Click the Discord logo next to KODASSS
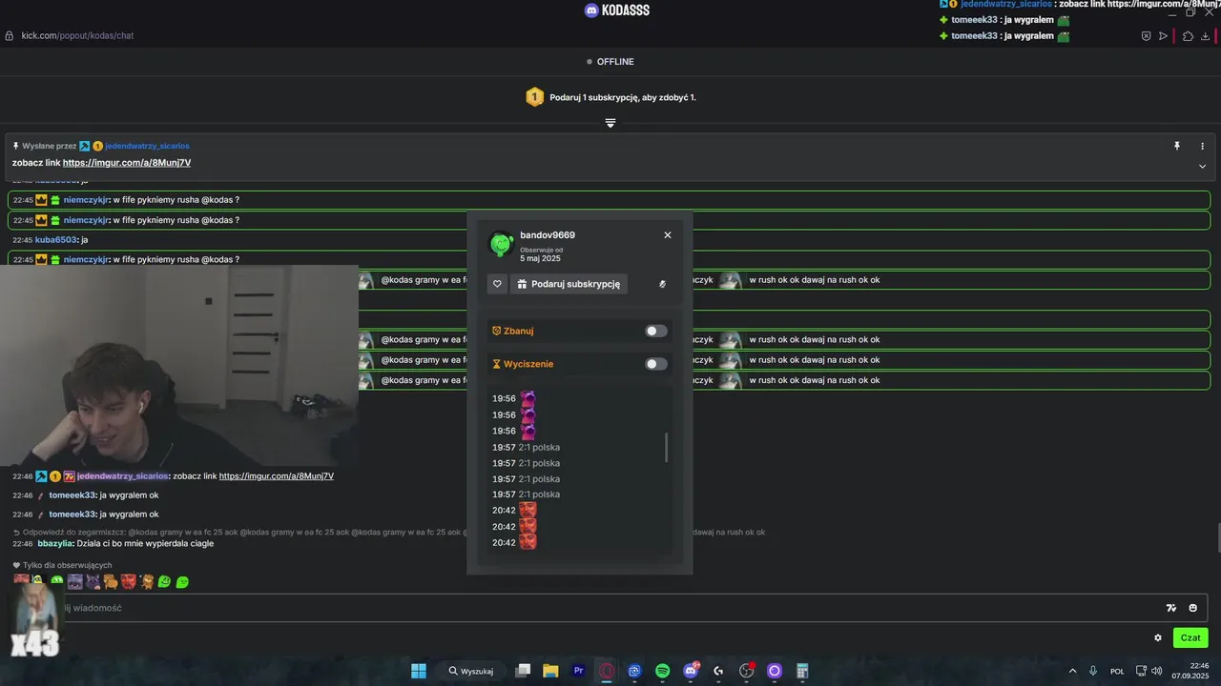Screen dimensions: 1221x686 coord(591,10)
